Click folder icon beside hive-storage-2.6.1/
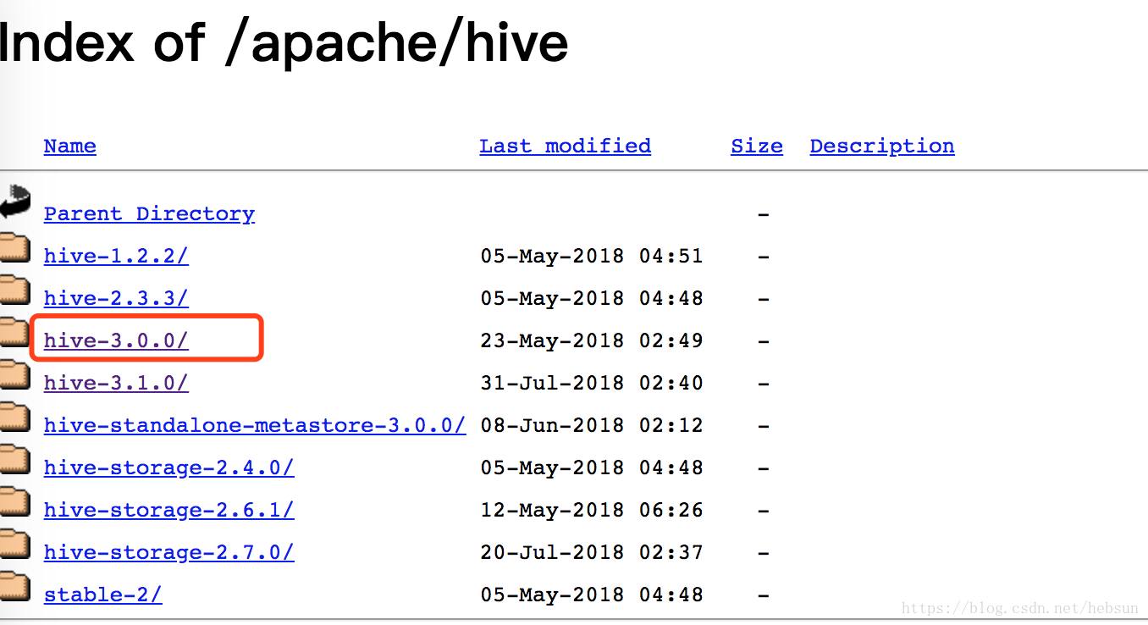This screenshot has width=1148, height=625. 14,502
